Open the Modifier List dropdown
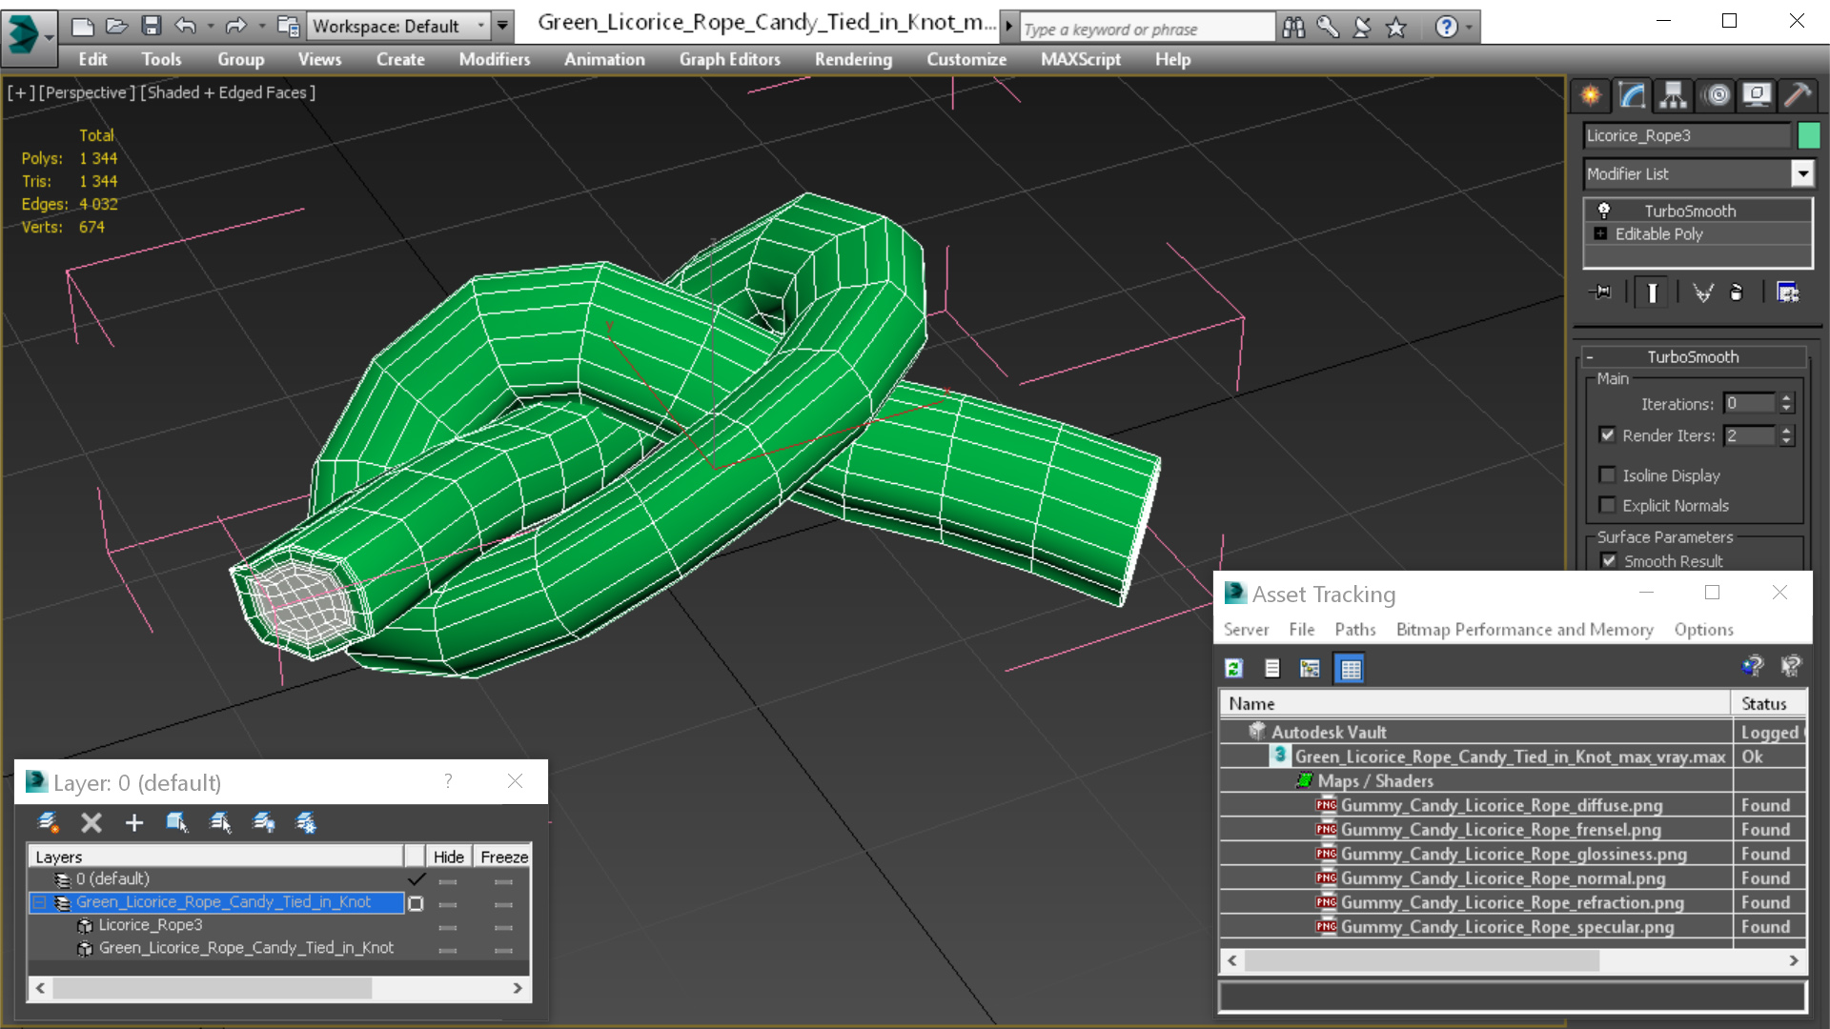The width and height of the screenshot is (1830, 1029). pyautogui.click(x=1801, y=174)
